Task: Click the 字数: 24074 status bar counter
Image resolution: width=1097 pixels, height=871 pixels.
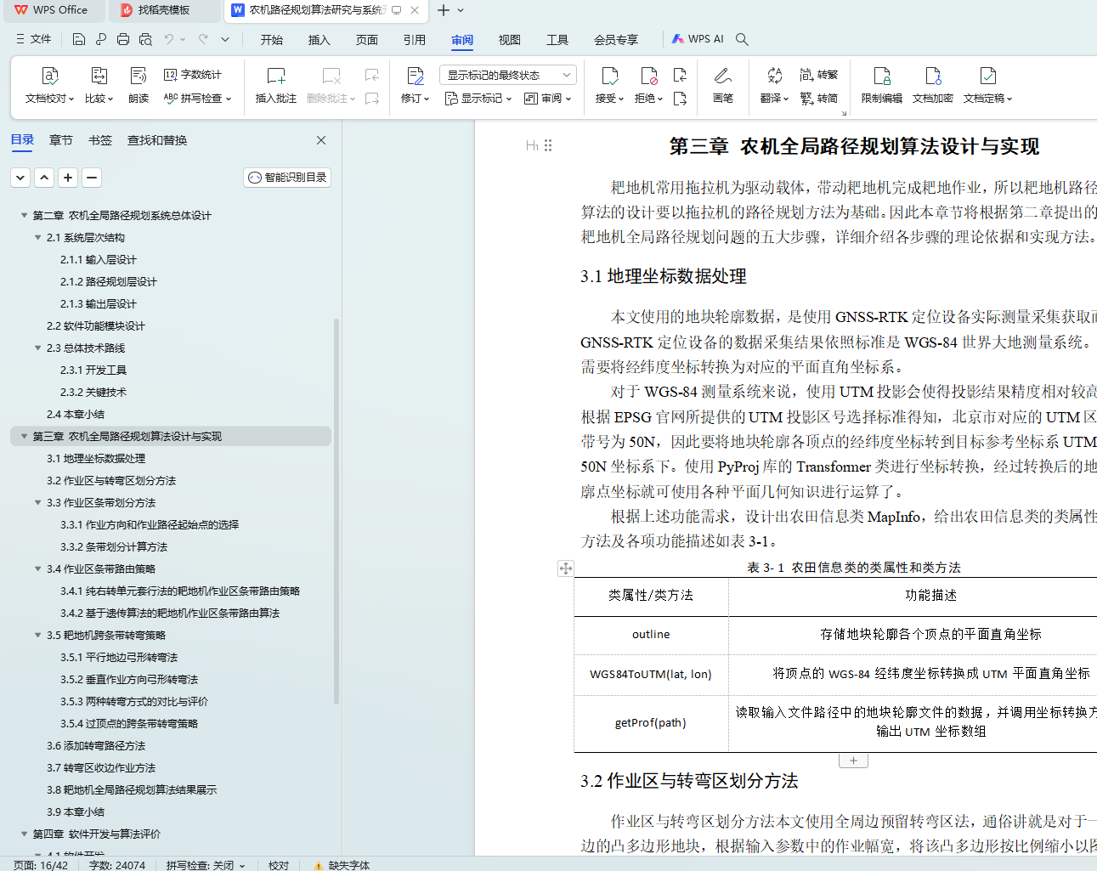Action: pos(117,865)
